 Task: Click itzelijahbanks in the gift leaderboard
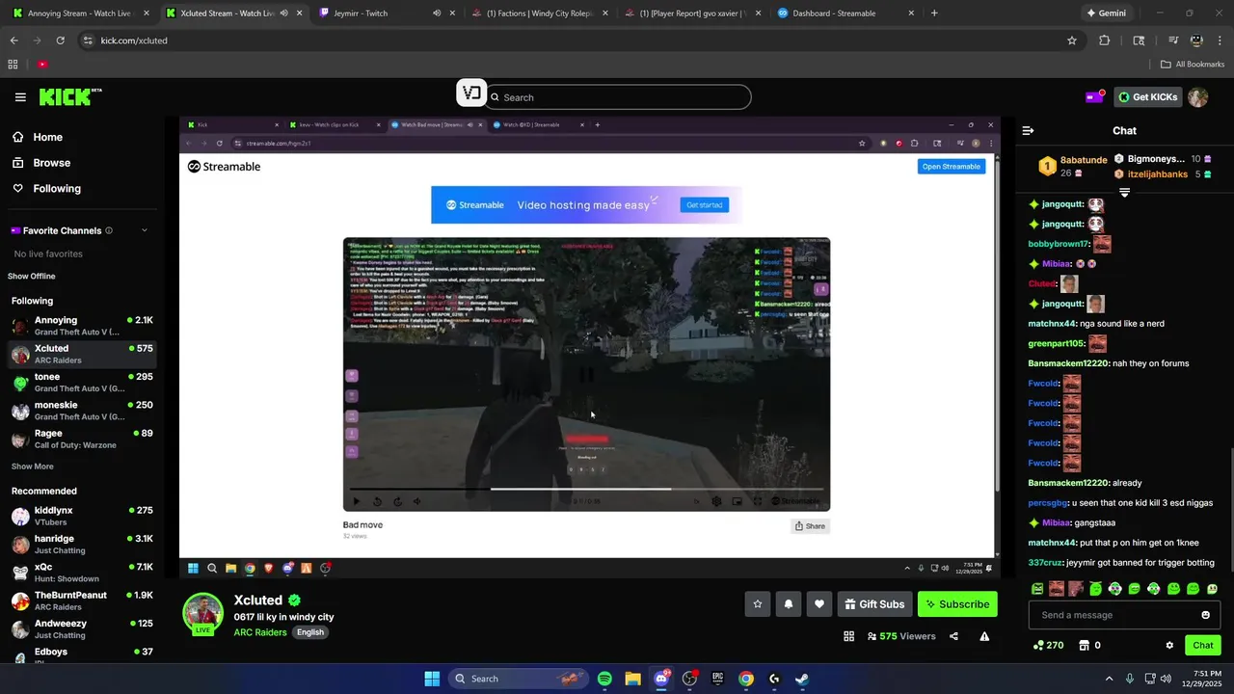tap(1160, 174)
